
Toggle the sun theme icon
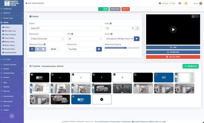pyautogui.click(x=186, y=3)
